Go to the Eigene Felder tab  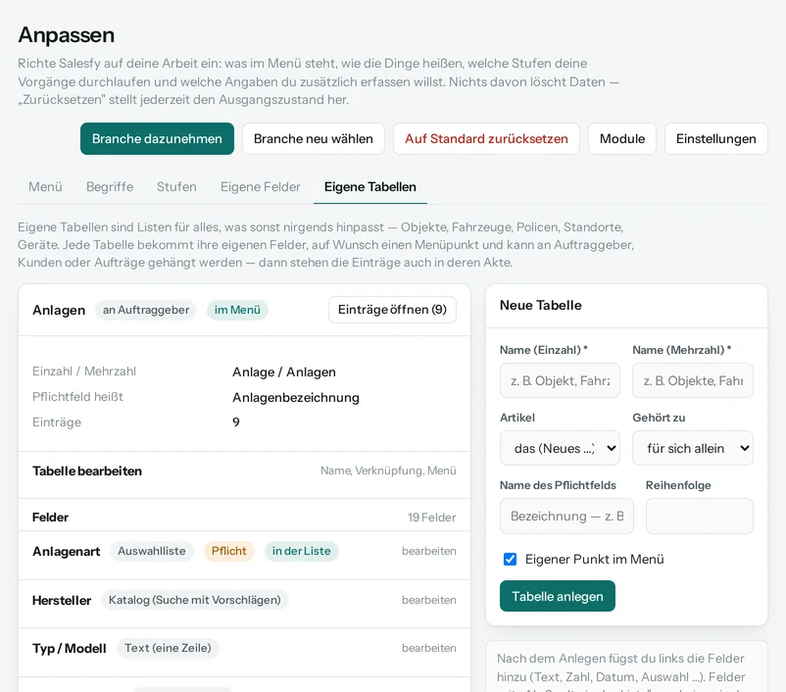coord(260,187)
